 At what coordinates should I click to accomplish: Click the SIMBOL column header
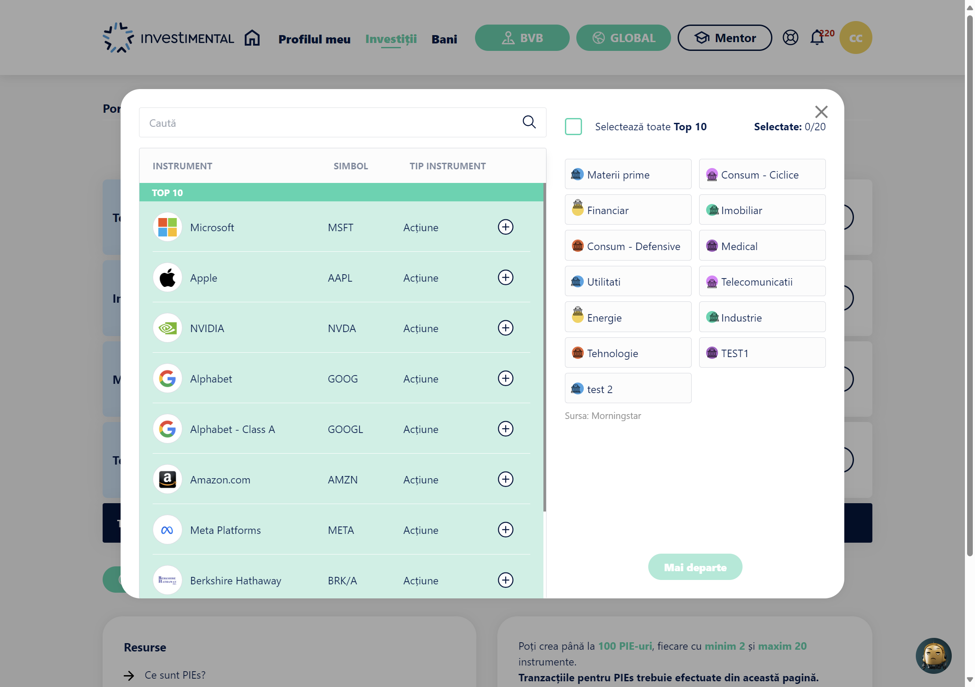tap(350, 166)
